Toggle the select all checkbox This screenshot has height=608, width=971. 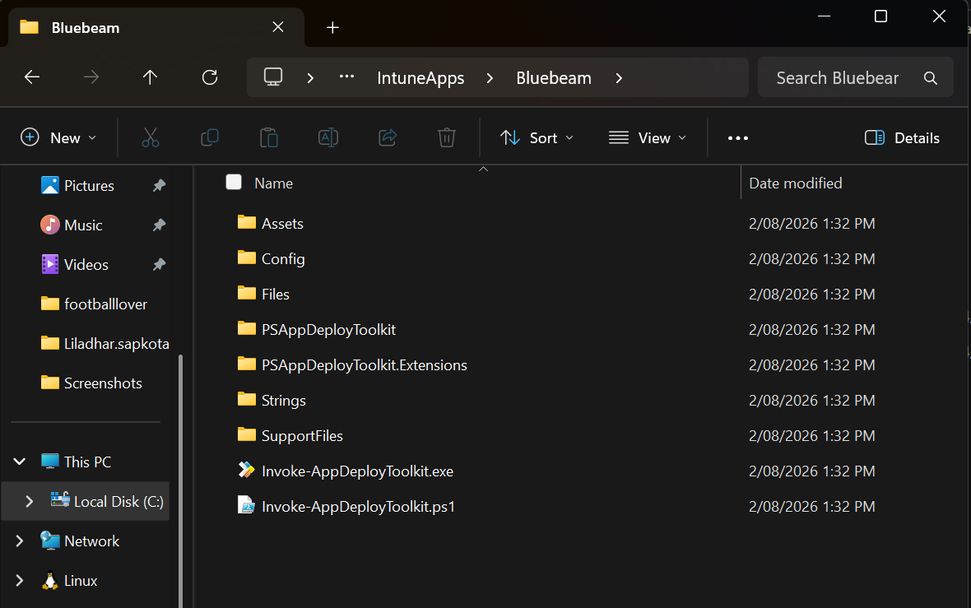coord(234,182)
